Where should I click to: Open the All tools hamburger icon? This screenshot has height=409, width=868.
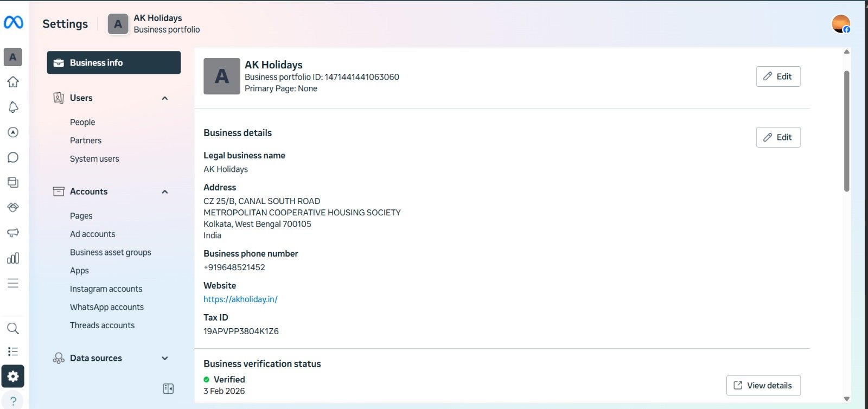tap(13, 283)
